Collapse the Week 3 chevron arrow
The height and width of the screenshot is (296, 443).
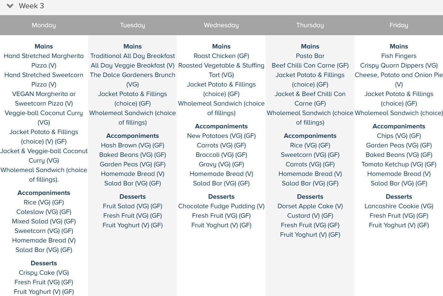[10, 6]
